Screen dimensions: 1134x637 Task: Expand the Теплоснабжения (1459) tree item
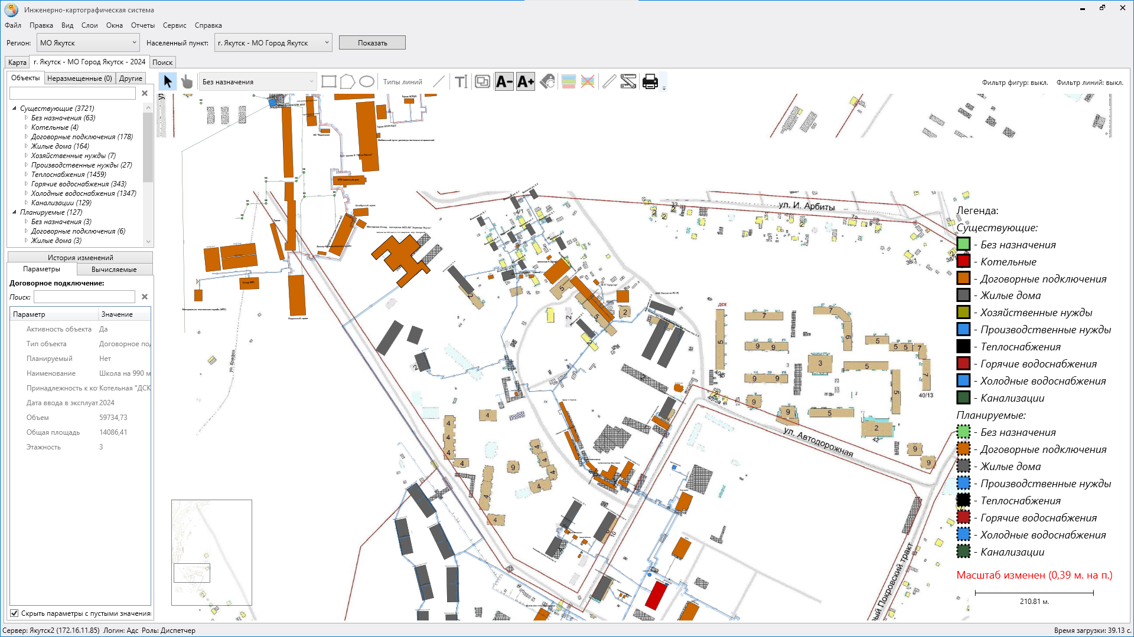pos(26,175)
